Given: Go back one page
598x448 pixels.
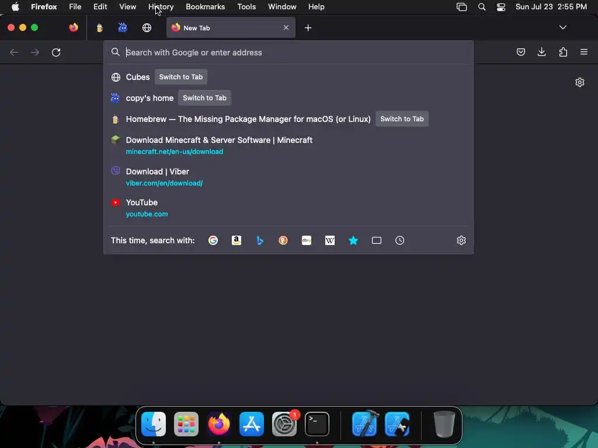Looking at the screenshot, I should 14,52.
